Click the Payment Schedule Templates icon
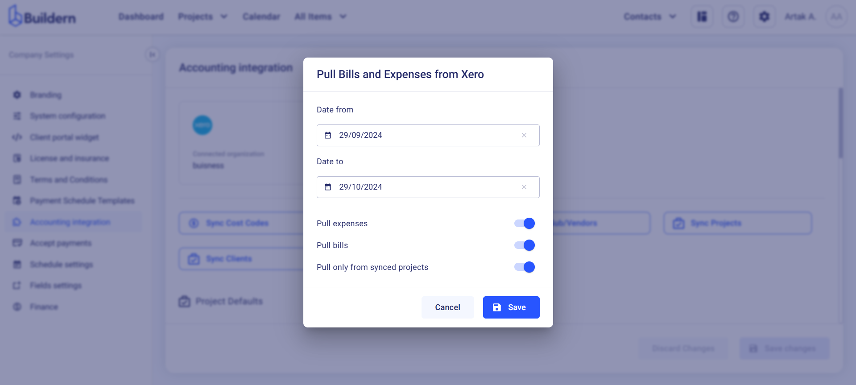856x385 pixels. point(17,201)
